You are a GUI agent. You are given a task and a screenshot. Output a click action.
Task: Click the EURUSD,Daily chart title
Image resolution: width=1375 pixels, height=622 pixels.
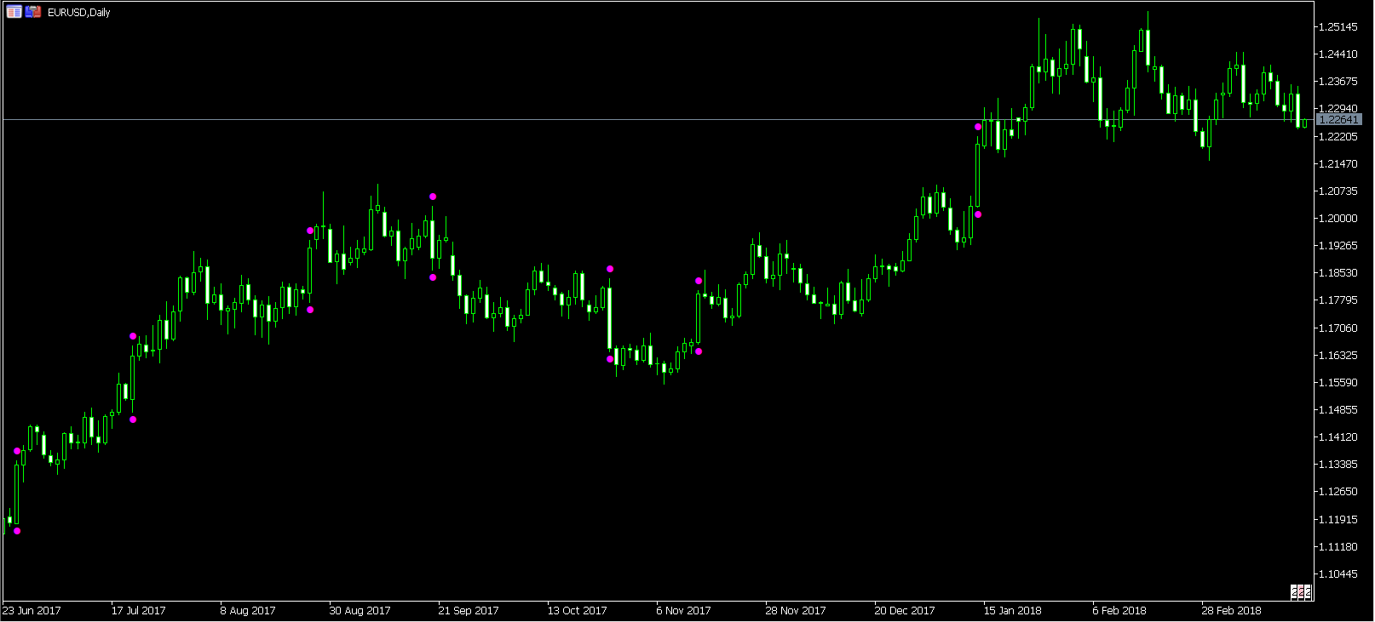tap(78, 13)
